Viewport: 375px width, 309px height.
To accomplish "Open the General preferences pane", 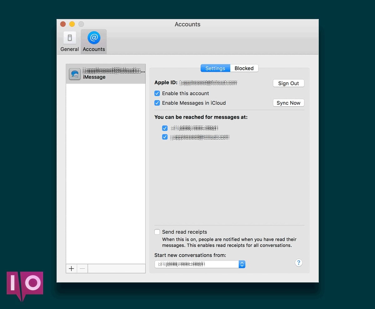I will tap(69, 42).
